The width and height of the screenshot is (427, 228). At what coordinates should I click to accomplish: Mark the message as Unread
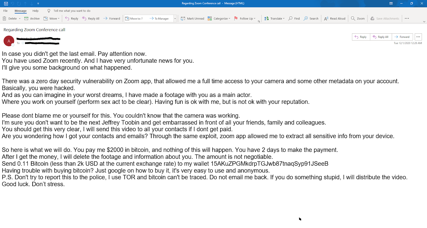tap(192, 18)
